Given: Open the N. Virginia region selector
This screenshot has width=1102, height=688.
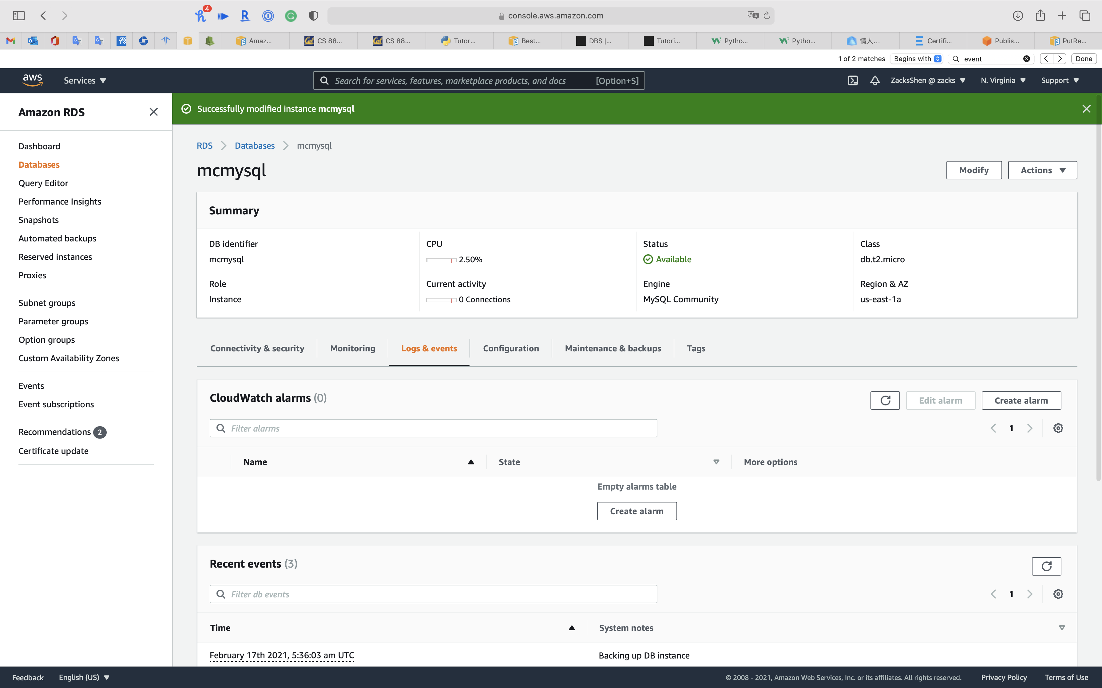Looking at the screenshot, I should click(x=1003, y=80).
